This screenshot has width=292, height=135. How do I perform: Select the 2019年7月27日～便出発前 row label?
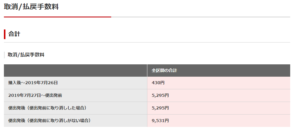tap(35, 95)
